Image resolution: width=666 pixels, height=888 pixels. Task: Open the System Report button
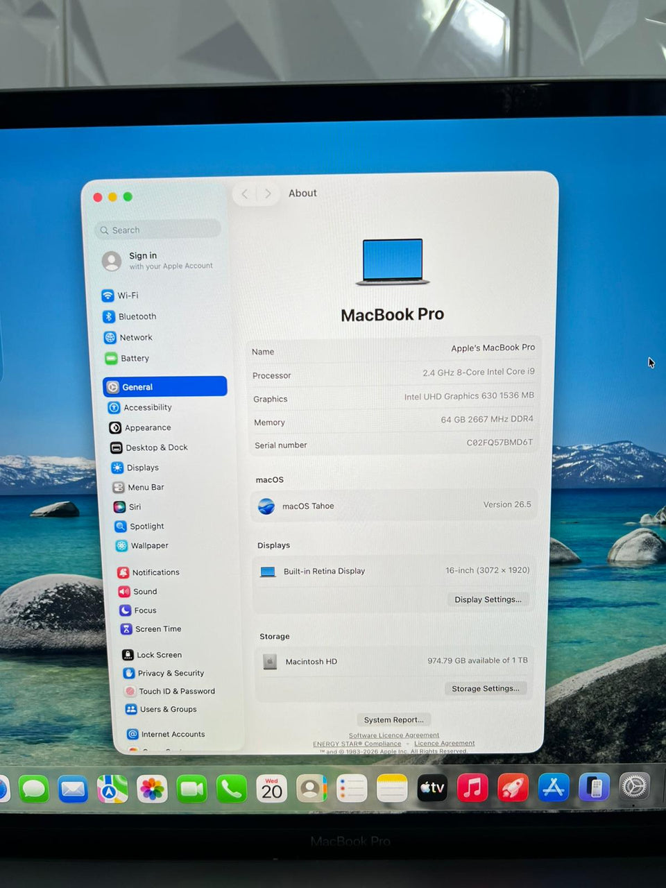(393, 719)
